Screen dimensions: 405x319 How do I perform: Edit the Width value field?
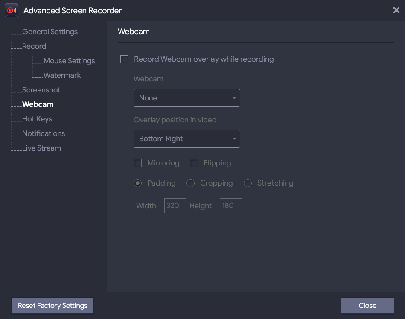[x=175, y=205]
